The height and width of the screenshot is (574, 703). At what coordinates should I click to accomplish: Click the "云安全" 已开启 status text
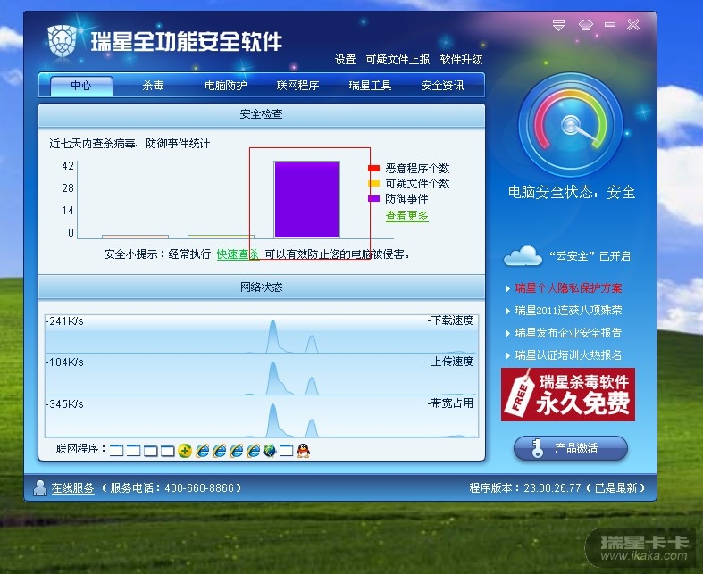pos(590,256)
